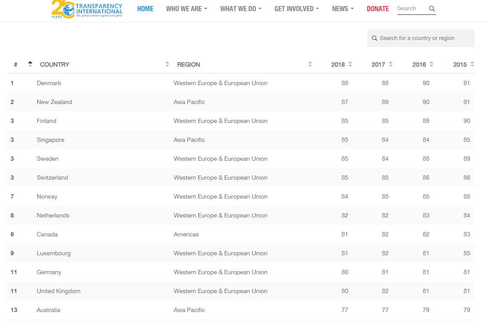Sort table by Region arrows
Image resolution: width=488 pixels, height=321 pixels.
pos(310,64)
